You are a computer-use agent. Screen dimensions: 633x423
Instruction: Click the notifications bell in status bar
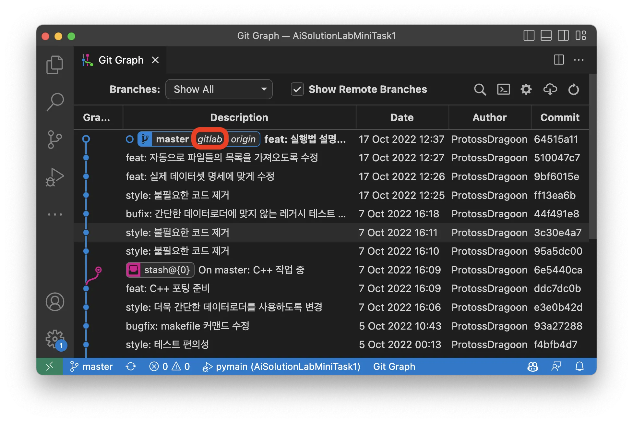click(579, 367)
